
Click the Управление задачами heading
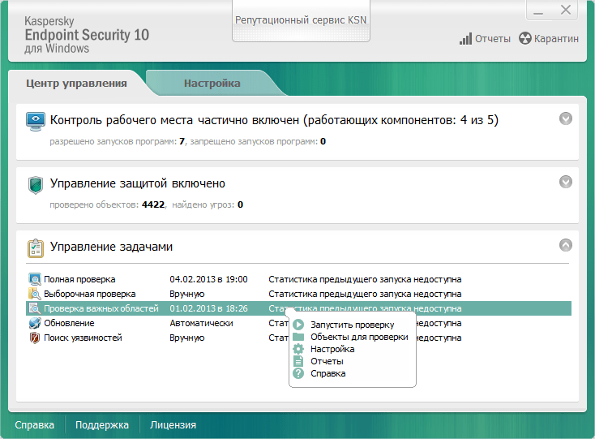tap(111, 247)
